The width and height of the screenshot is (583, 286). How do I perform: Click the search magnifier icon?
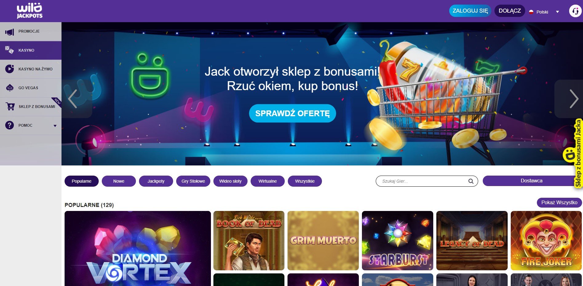click(471, 181)
